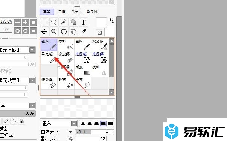This screenshot has height=141, width=227.
Task: Adjust the layer opacity 100% slider
Action: 18,113
